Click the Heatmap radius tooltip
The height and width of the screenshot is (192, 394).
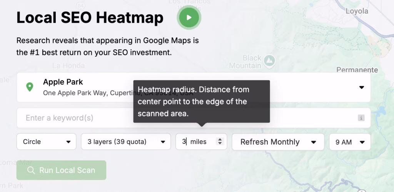pos(201,101)
